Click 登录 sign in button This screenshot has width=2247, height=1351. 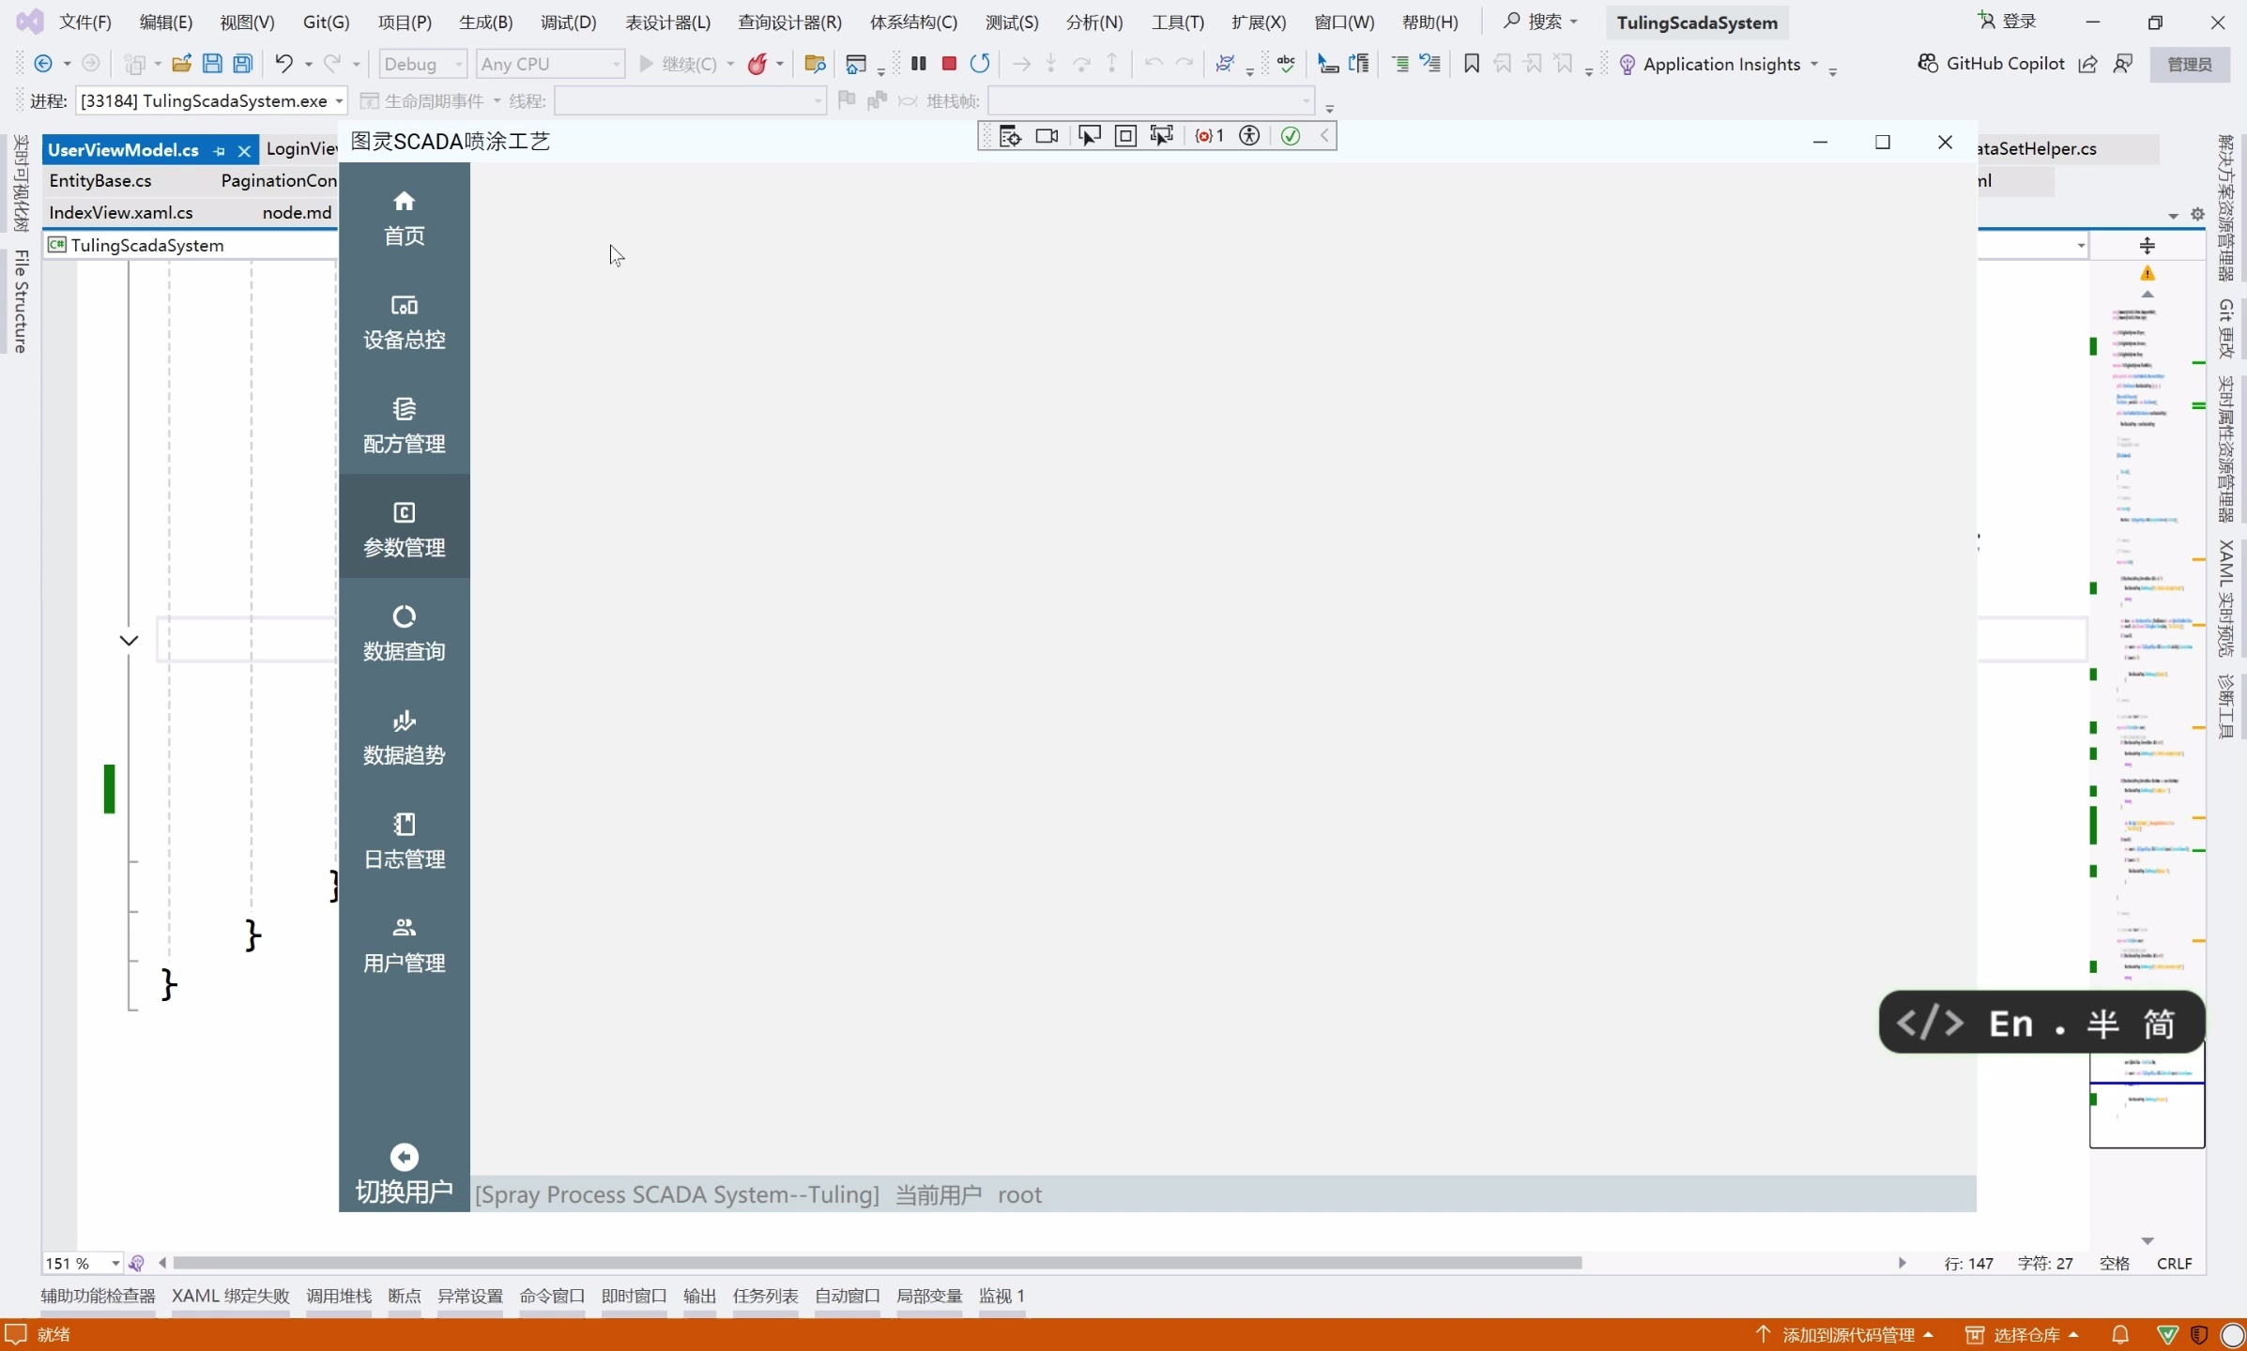2007,21
